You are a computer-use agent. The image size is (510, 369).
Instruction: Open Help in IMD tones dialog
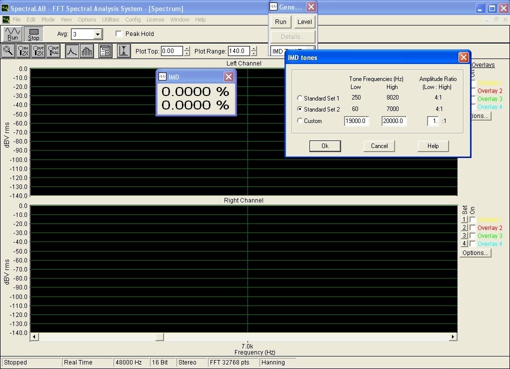[433, 146]
